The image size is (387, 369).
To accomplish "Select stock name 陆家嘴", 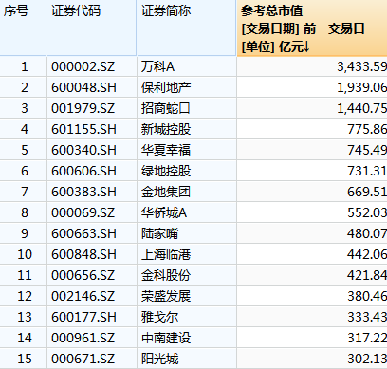I will (159, 233).
